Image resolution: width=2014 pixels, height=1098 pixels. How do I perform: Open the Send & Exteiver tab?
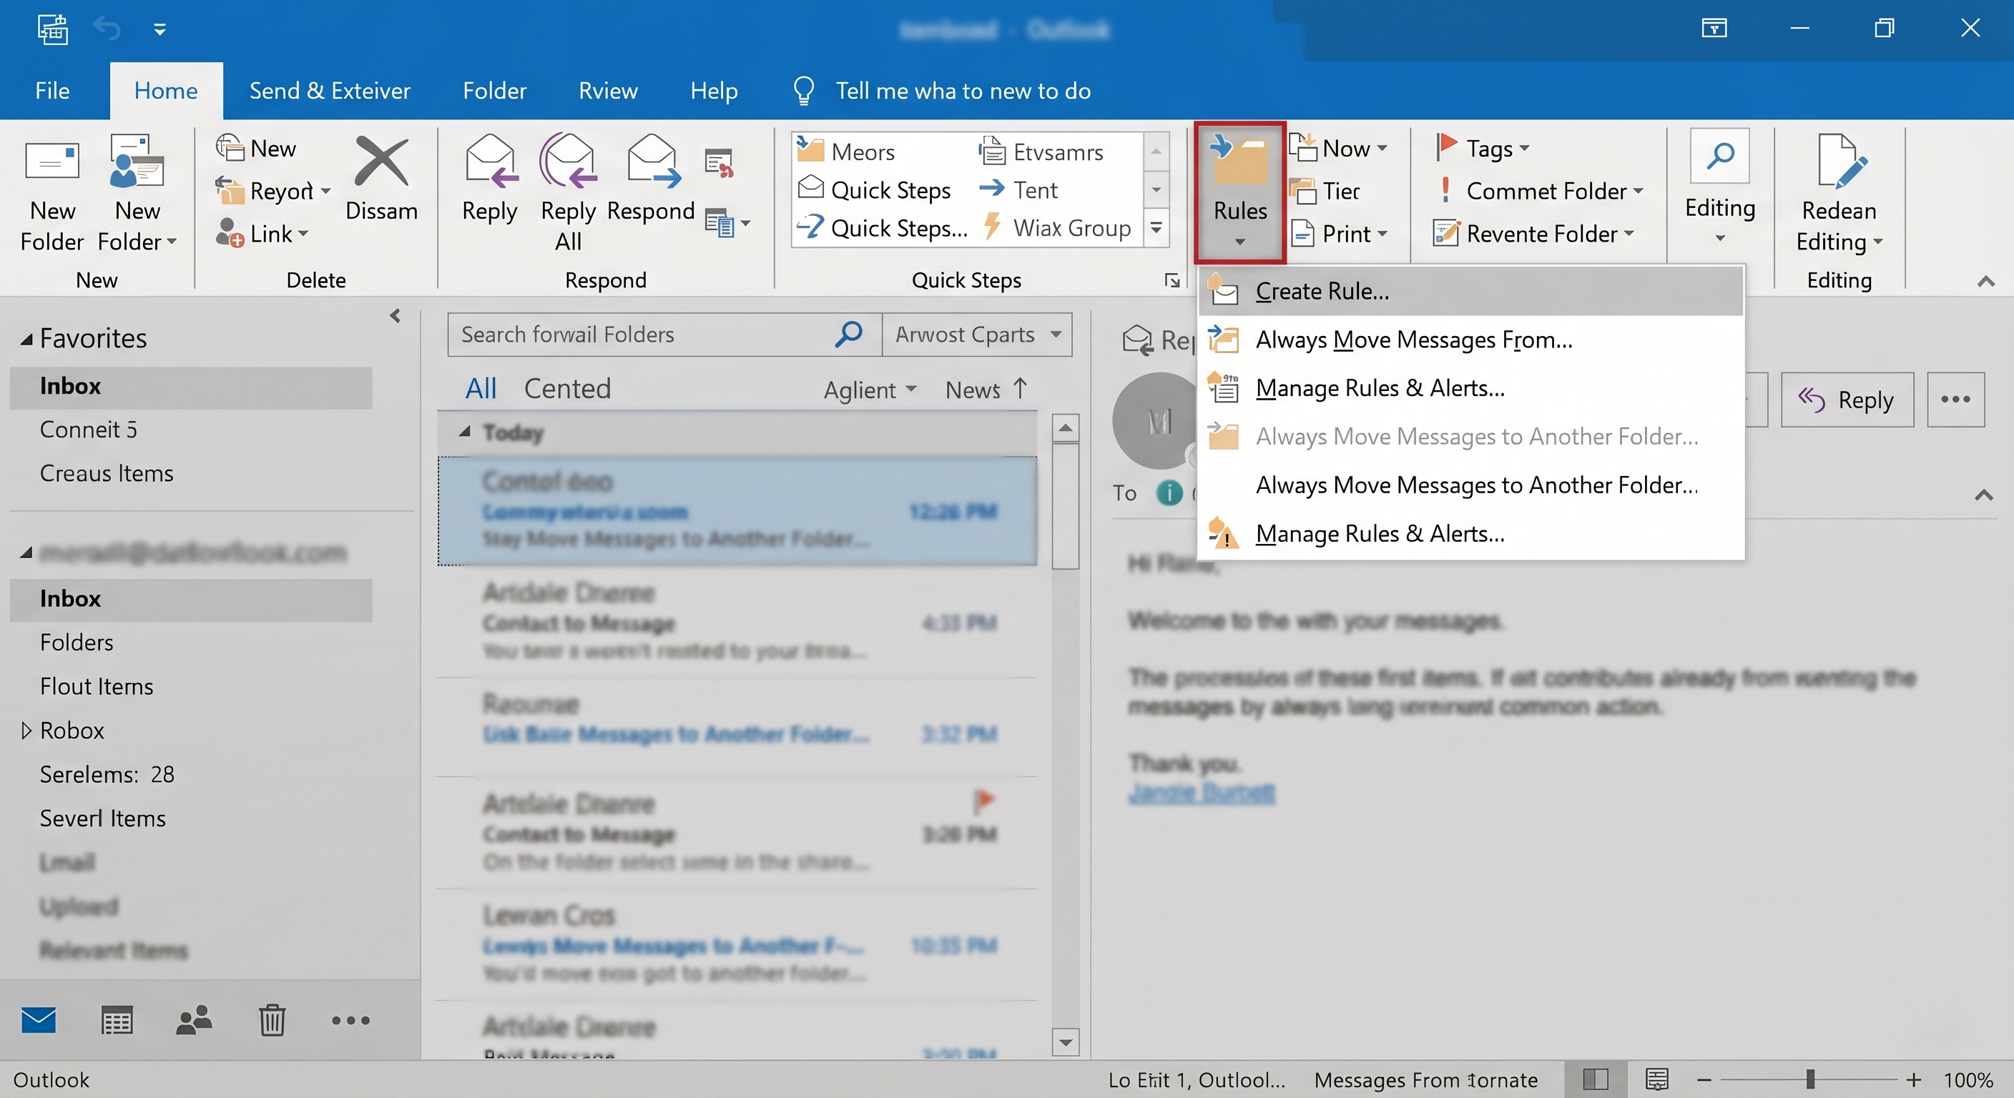(329, 91)
